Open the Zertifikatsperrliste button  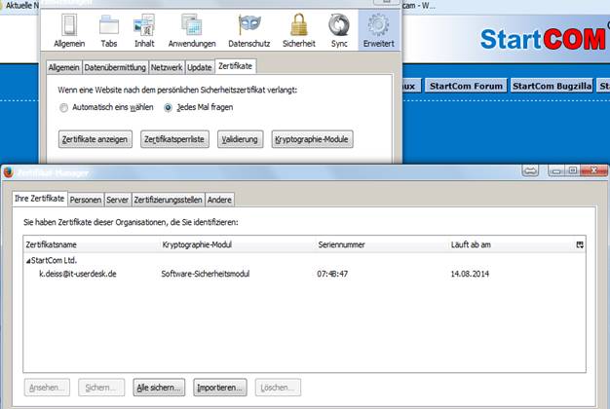tap(174, 139)
